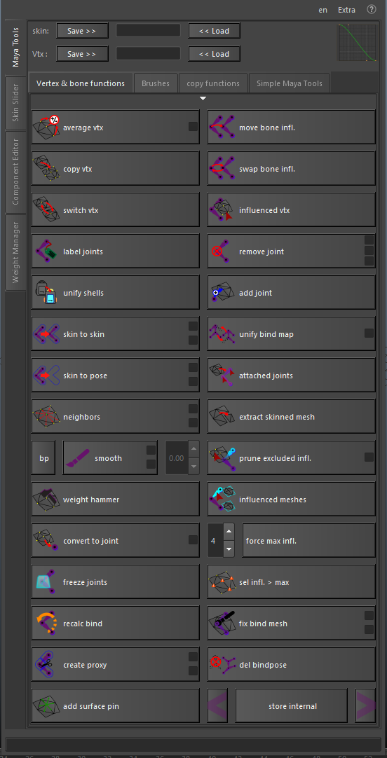
Task: Increase the smooth value spinner
Action: (193, 450)
